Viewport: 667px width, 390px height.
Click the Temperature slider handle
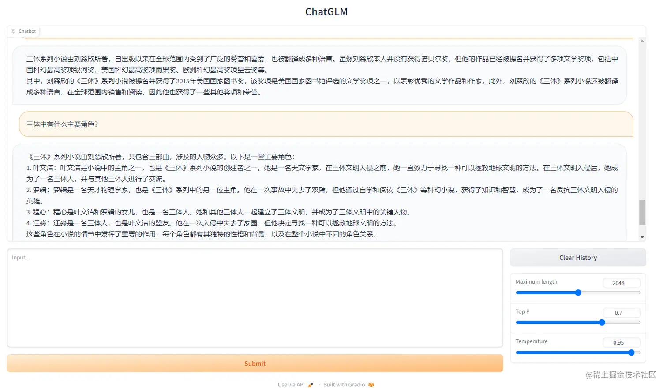point(631,352)
